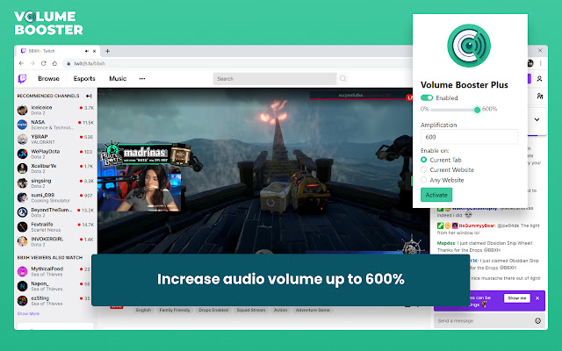The image size is (562, 351).
Task: Dismiss the purple chat notification banner
Action: (x=537, y=298)
